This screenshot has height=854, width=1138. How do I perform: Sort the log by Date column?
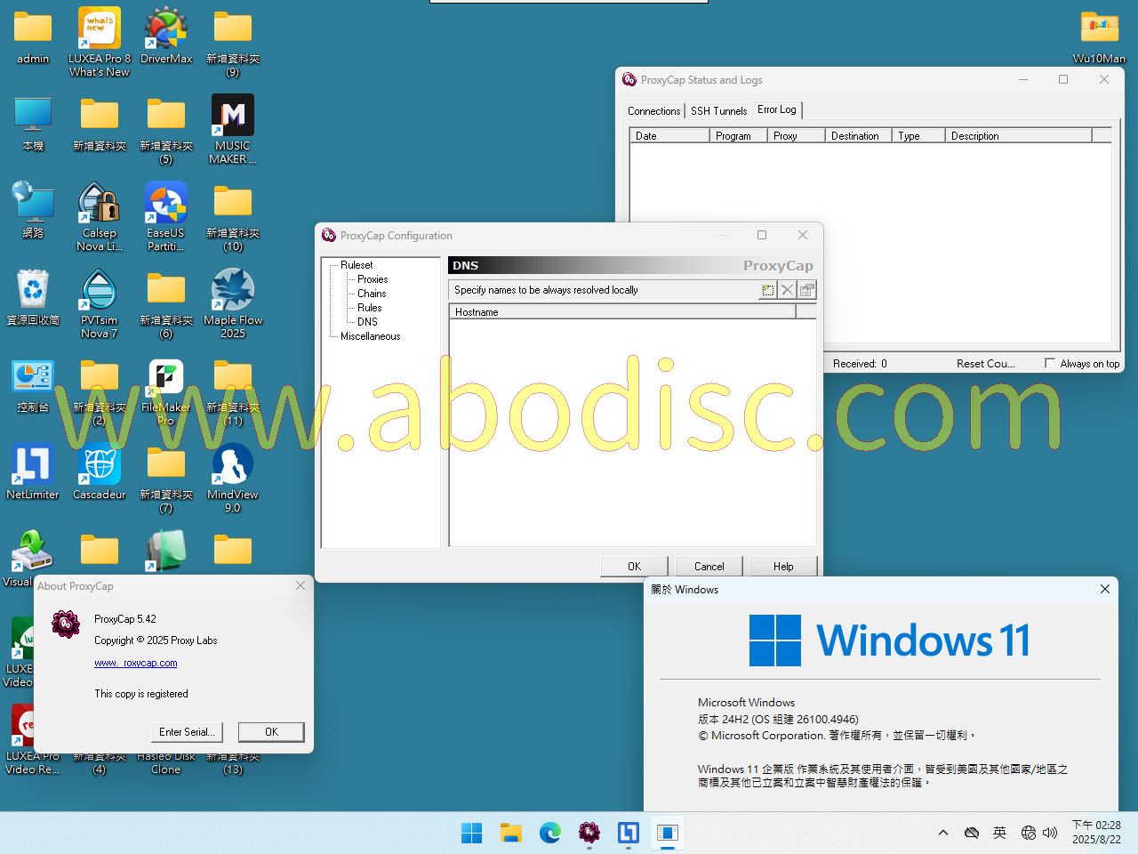click(x=669, y=136)
